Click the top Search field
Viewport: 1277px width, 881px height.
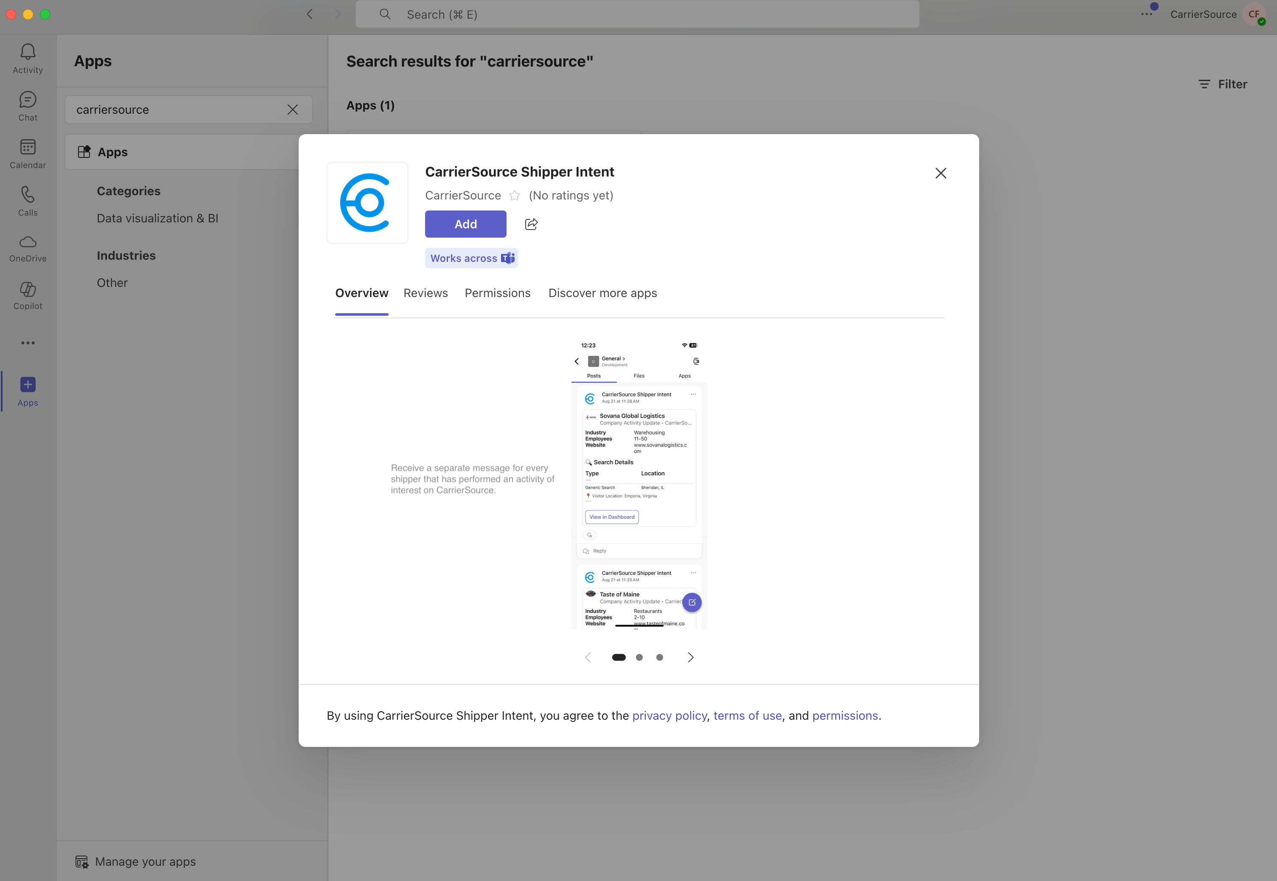click(637, 14)
